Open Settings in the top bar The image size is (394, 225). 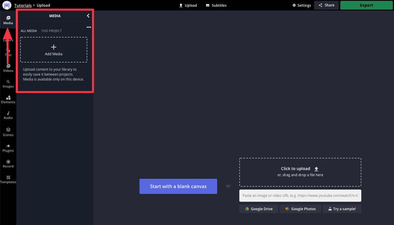[302, 5]
